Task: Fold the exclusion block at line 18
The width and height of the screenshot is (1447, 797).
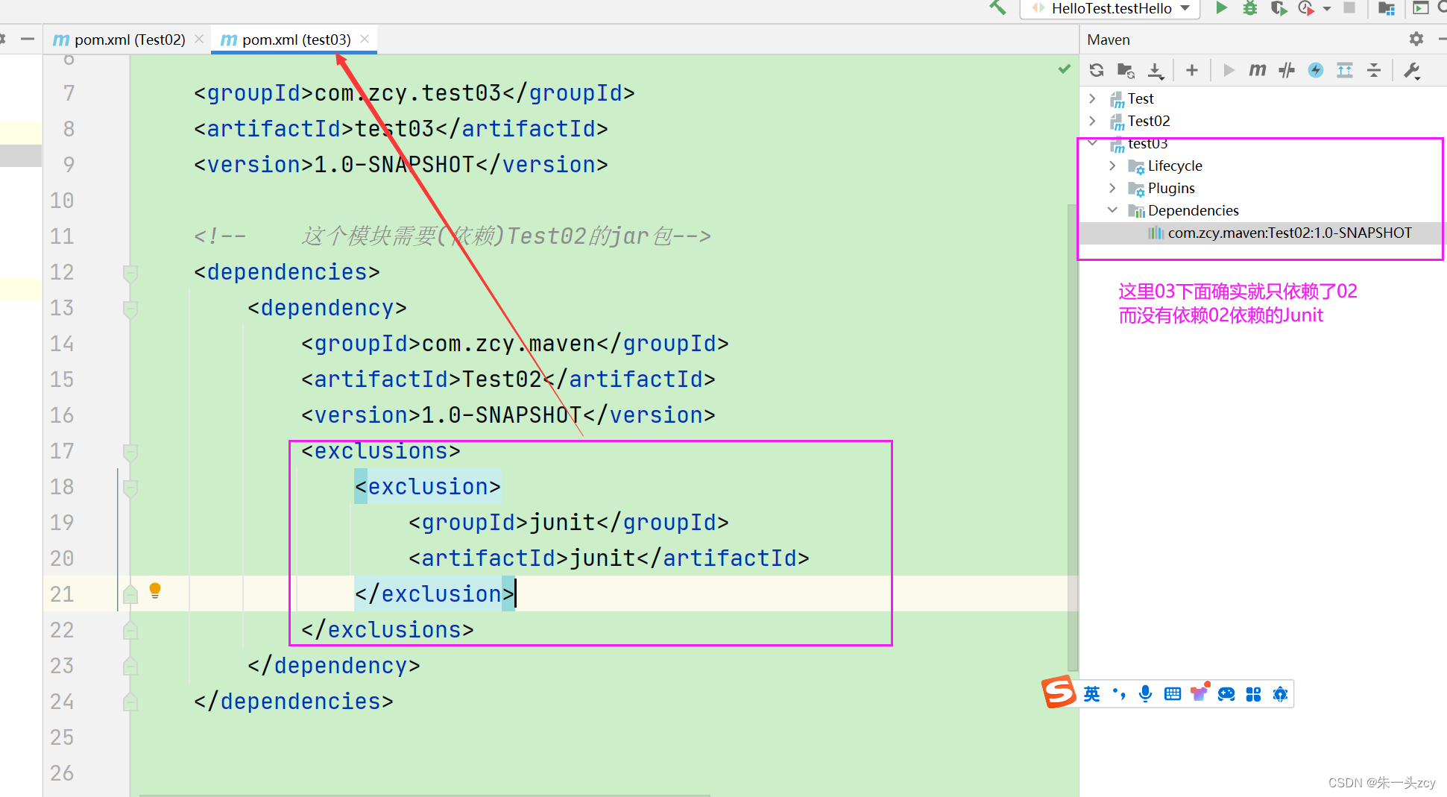Action: tap(130, 488)
